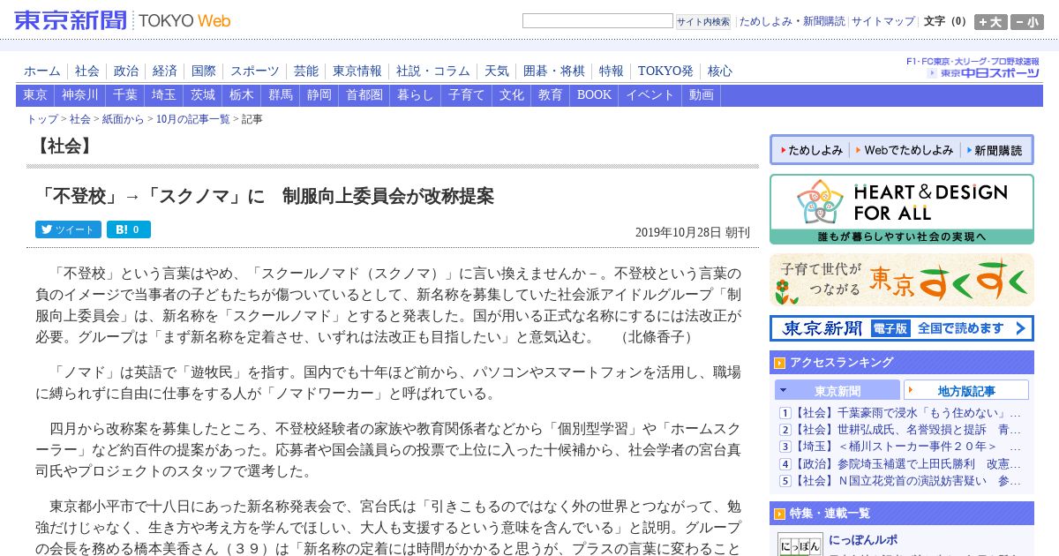Select the 東京 region tab
The height and width of the screenshot is (556, 1059).
point(35,95)
